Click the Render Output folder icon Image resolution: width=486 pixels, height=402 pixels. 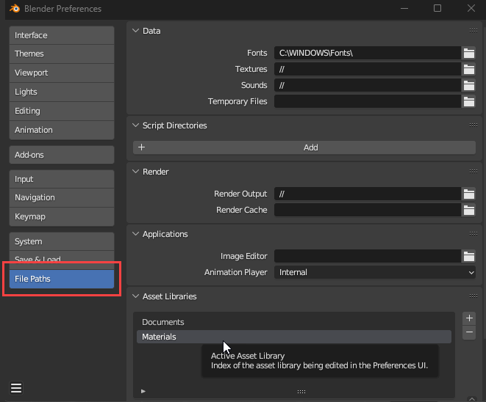[468, 194]
